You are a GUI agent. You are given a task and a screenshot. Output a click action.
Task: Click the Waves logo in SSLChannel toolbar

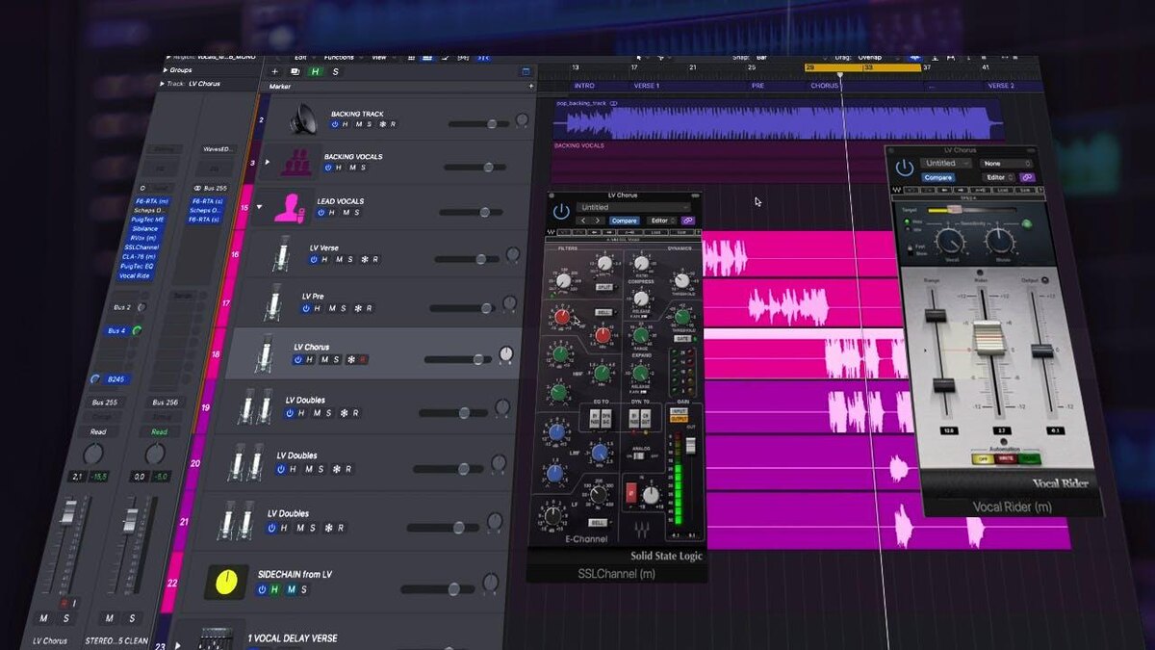tap(551, 232)
